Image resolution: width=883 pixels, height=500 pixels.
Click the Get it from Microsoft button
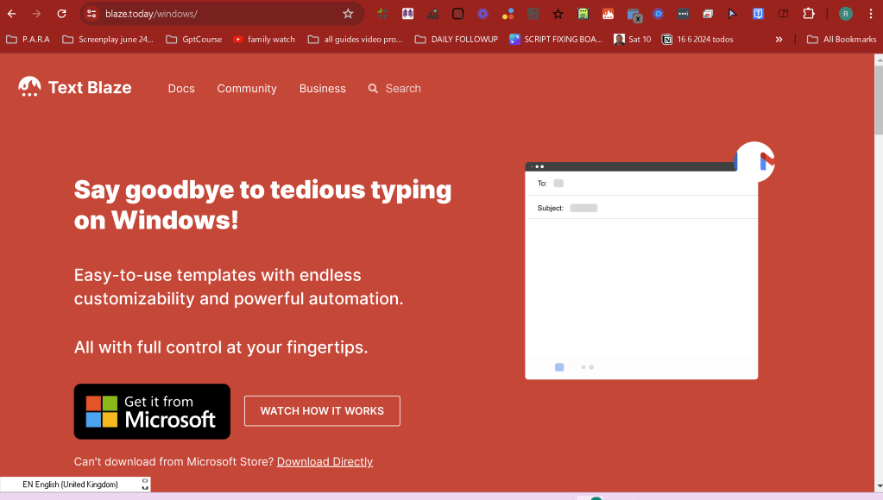click(152, 411)
